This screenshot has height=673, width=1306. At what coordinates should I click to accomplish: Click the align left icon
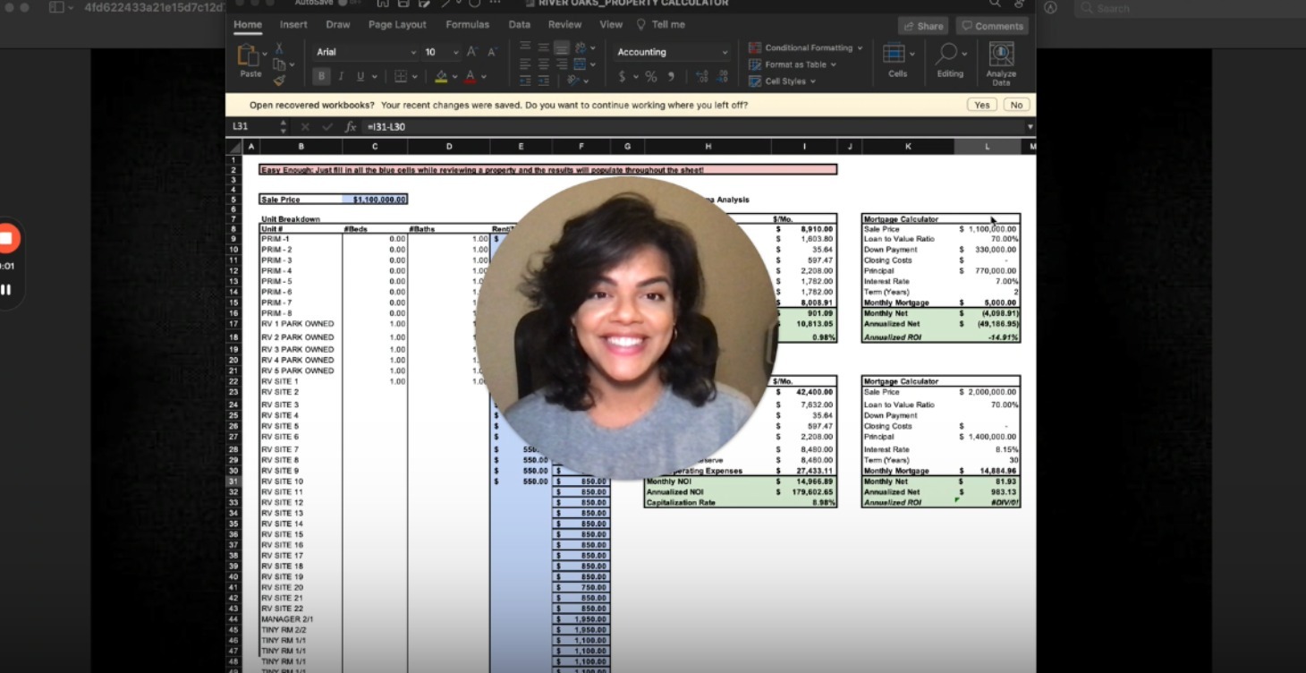coord(525,64)
